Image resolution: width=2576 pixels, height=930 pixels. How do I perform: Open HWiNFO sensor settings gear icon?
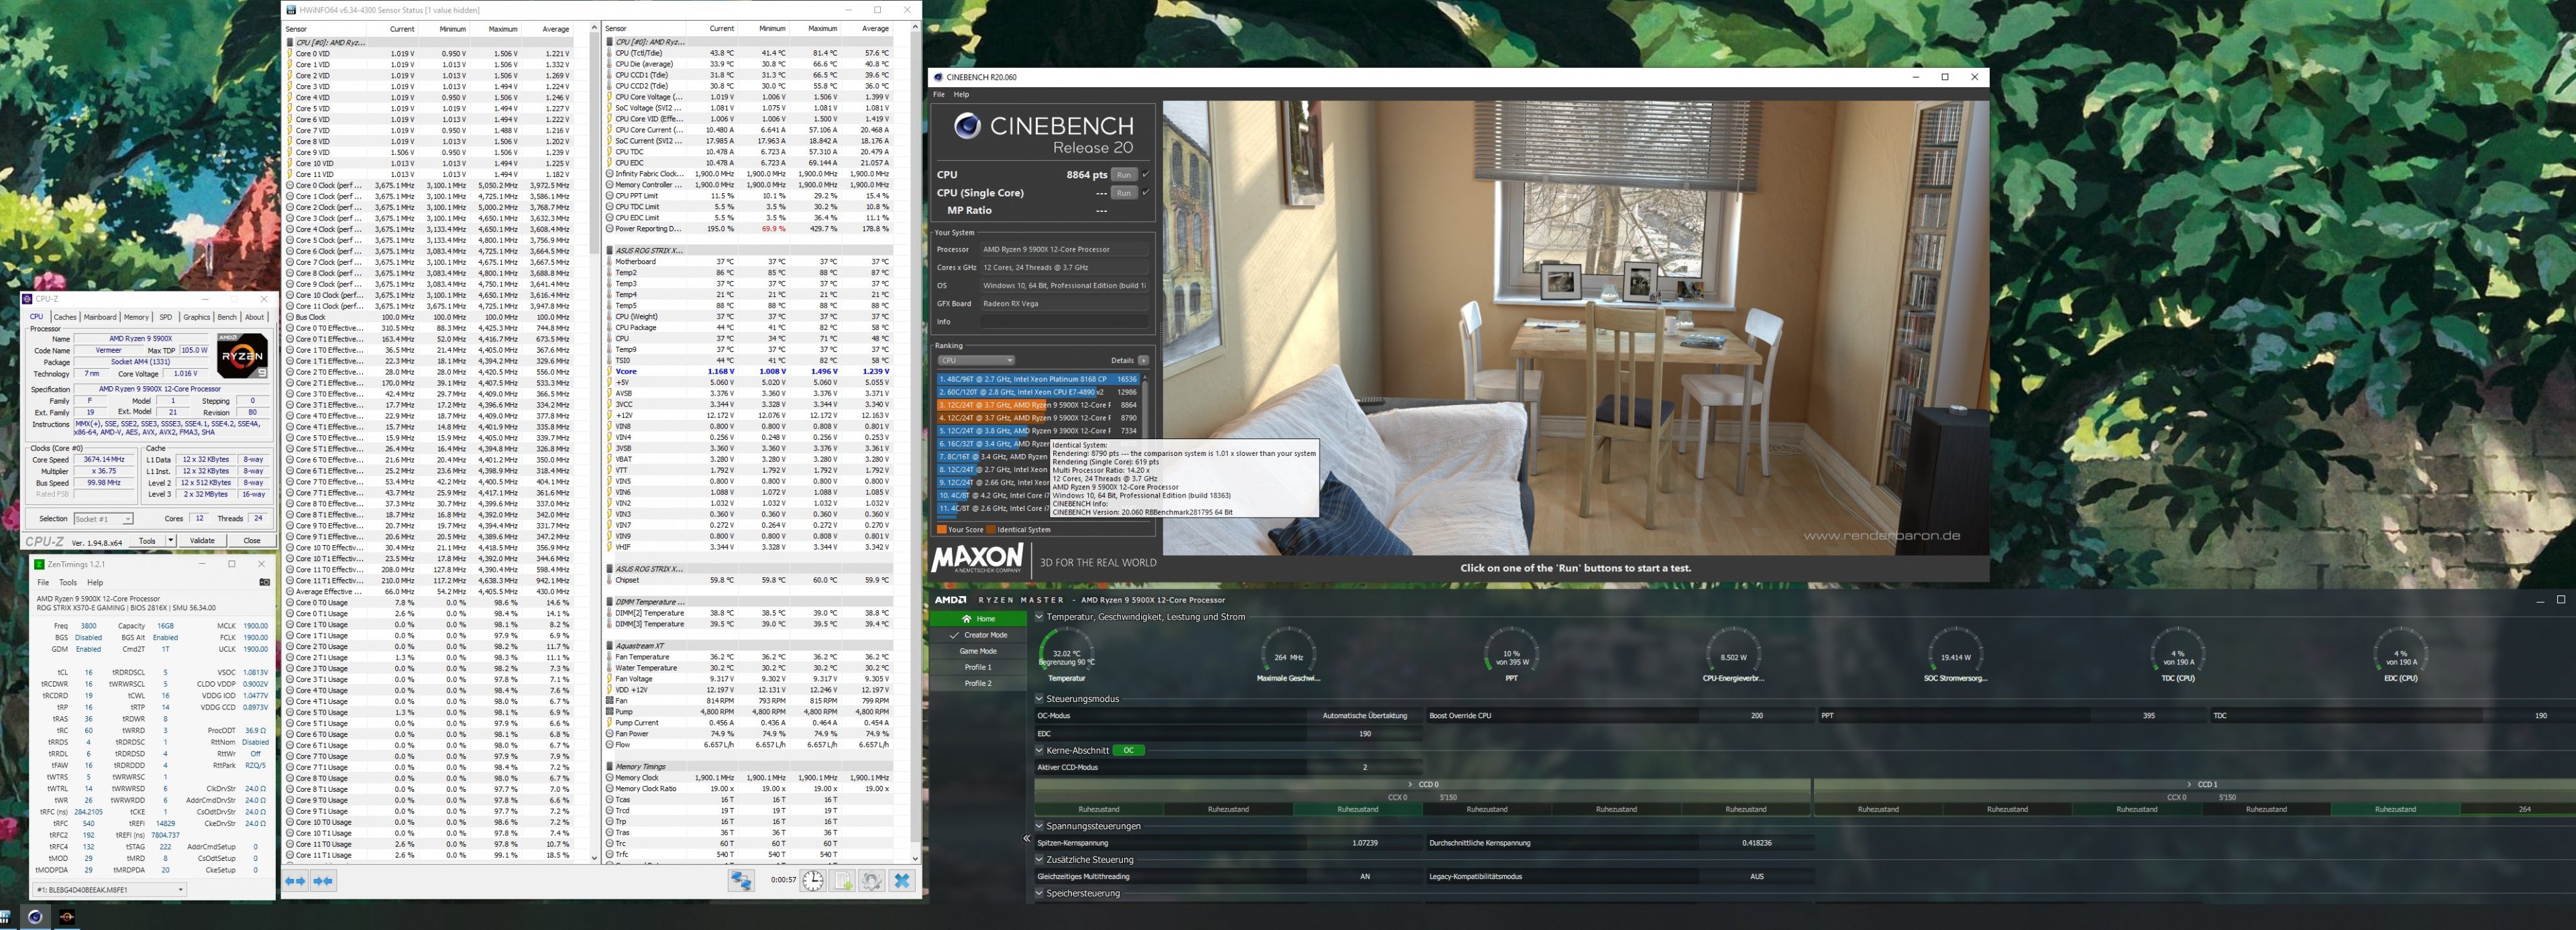coord(872,880)
